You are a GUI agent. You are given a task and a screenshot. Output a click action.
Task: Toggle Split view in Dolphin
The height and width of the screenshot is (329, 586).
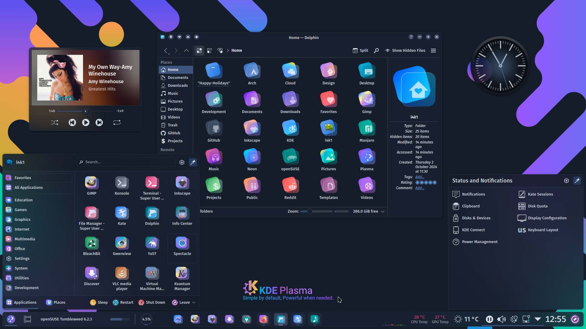tap(360, 51)
